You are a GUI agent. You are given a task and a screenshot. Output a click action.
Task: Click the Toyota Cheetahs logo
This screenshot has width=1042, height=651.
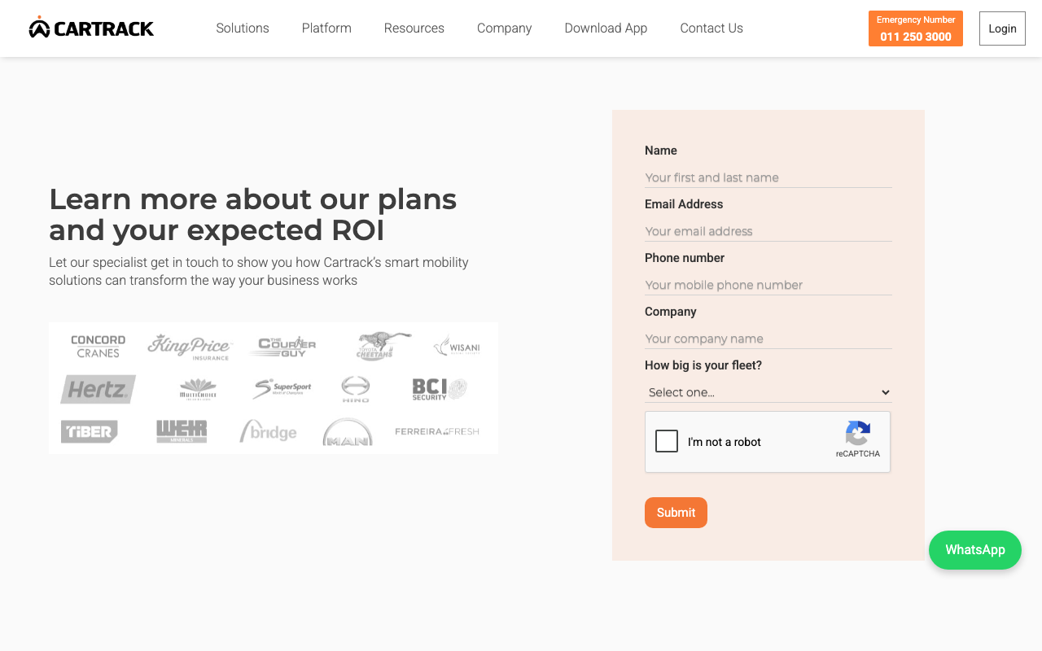[x=383, y=346]
